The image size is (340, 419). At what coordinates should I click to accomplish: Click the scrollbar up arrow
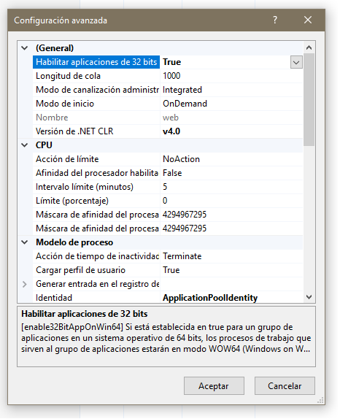(309, 47)
